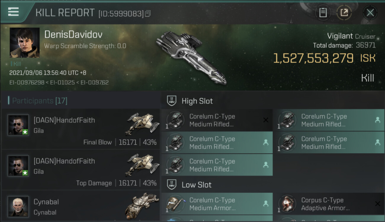Select the Low Slot section icon
This screenshot has width=385, height=222.
[172, 185]
